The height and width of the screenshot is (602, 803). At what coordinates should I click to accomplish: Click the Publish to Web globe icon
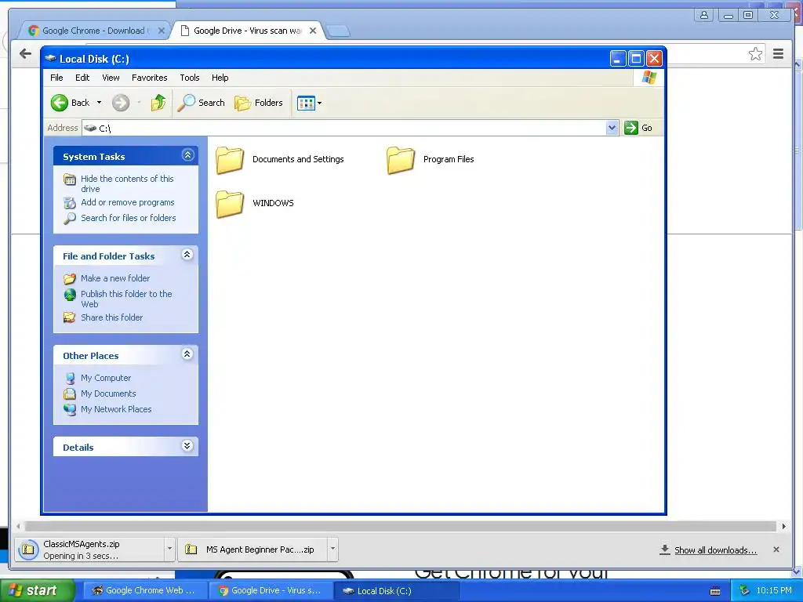pyautogui.click(x=70, y=295)
